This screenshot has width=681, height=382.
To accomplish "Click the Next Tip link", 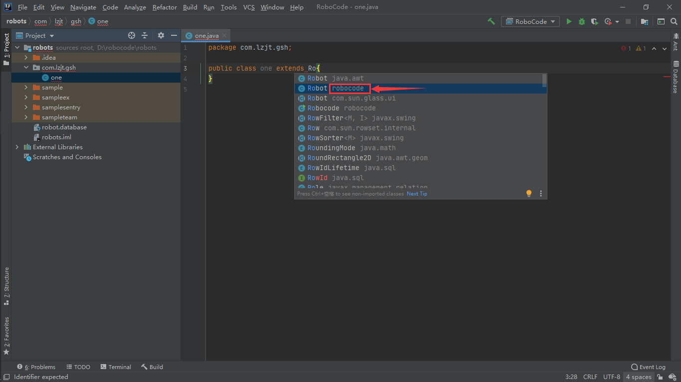I will tap(417, 193).
